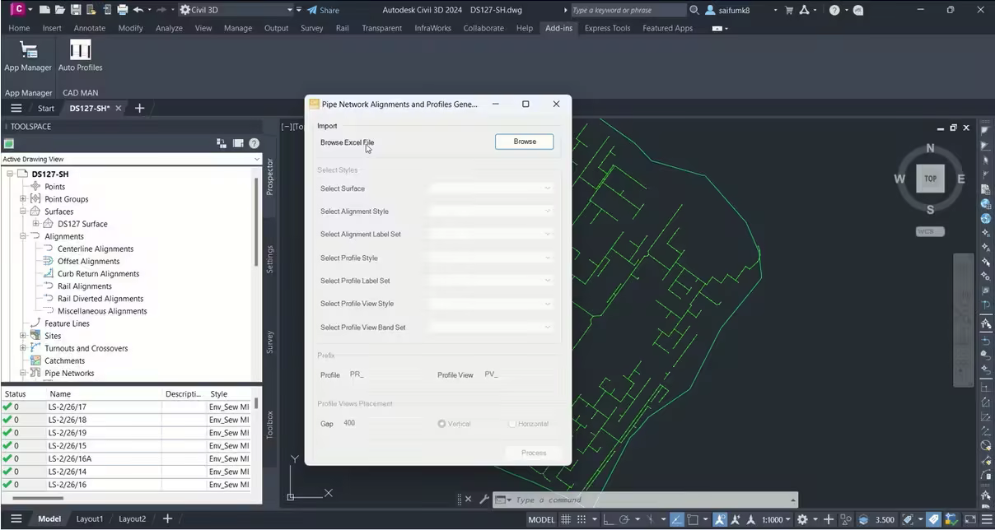Select the Vertical profile views placement option

tap(441, 424)
